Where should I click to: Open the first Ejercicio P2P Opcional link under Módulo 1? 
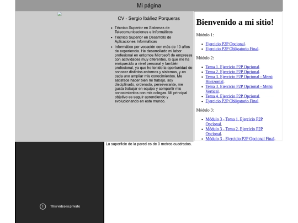coord(225,44)
